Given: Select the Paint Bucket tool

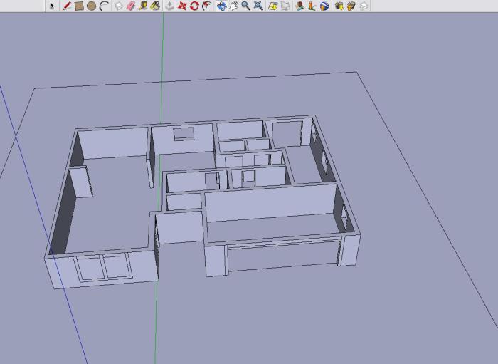Looking at the screenshot, I should coord(154,6).
